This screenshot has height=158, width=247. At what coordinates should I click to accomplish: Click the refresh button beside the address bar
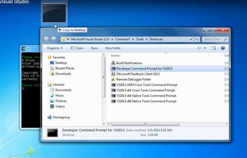point(197,39)
